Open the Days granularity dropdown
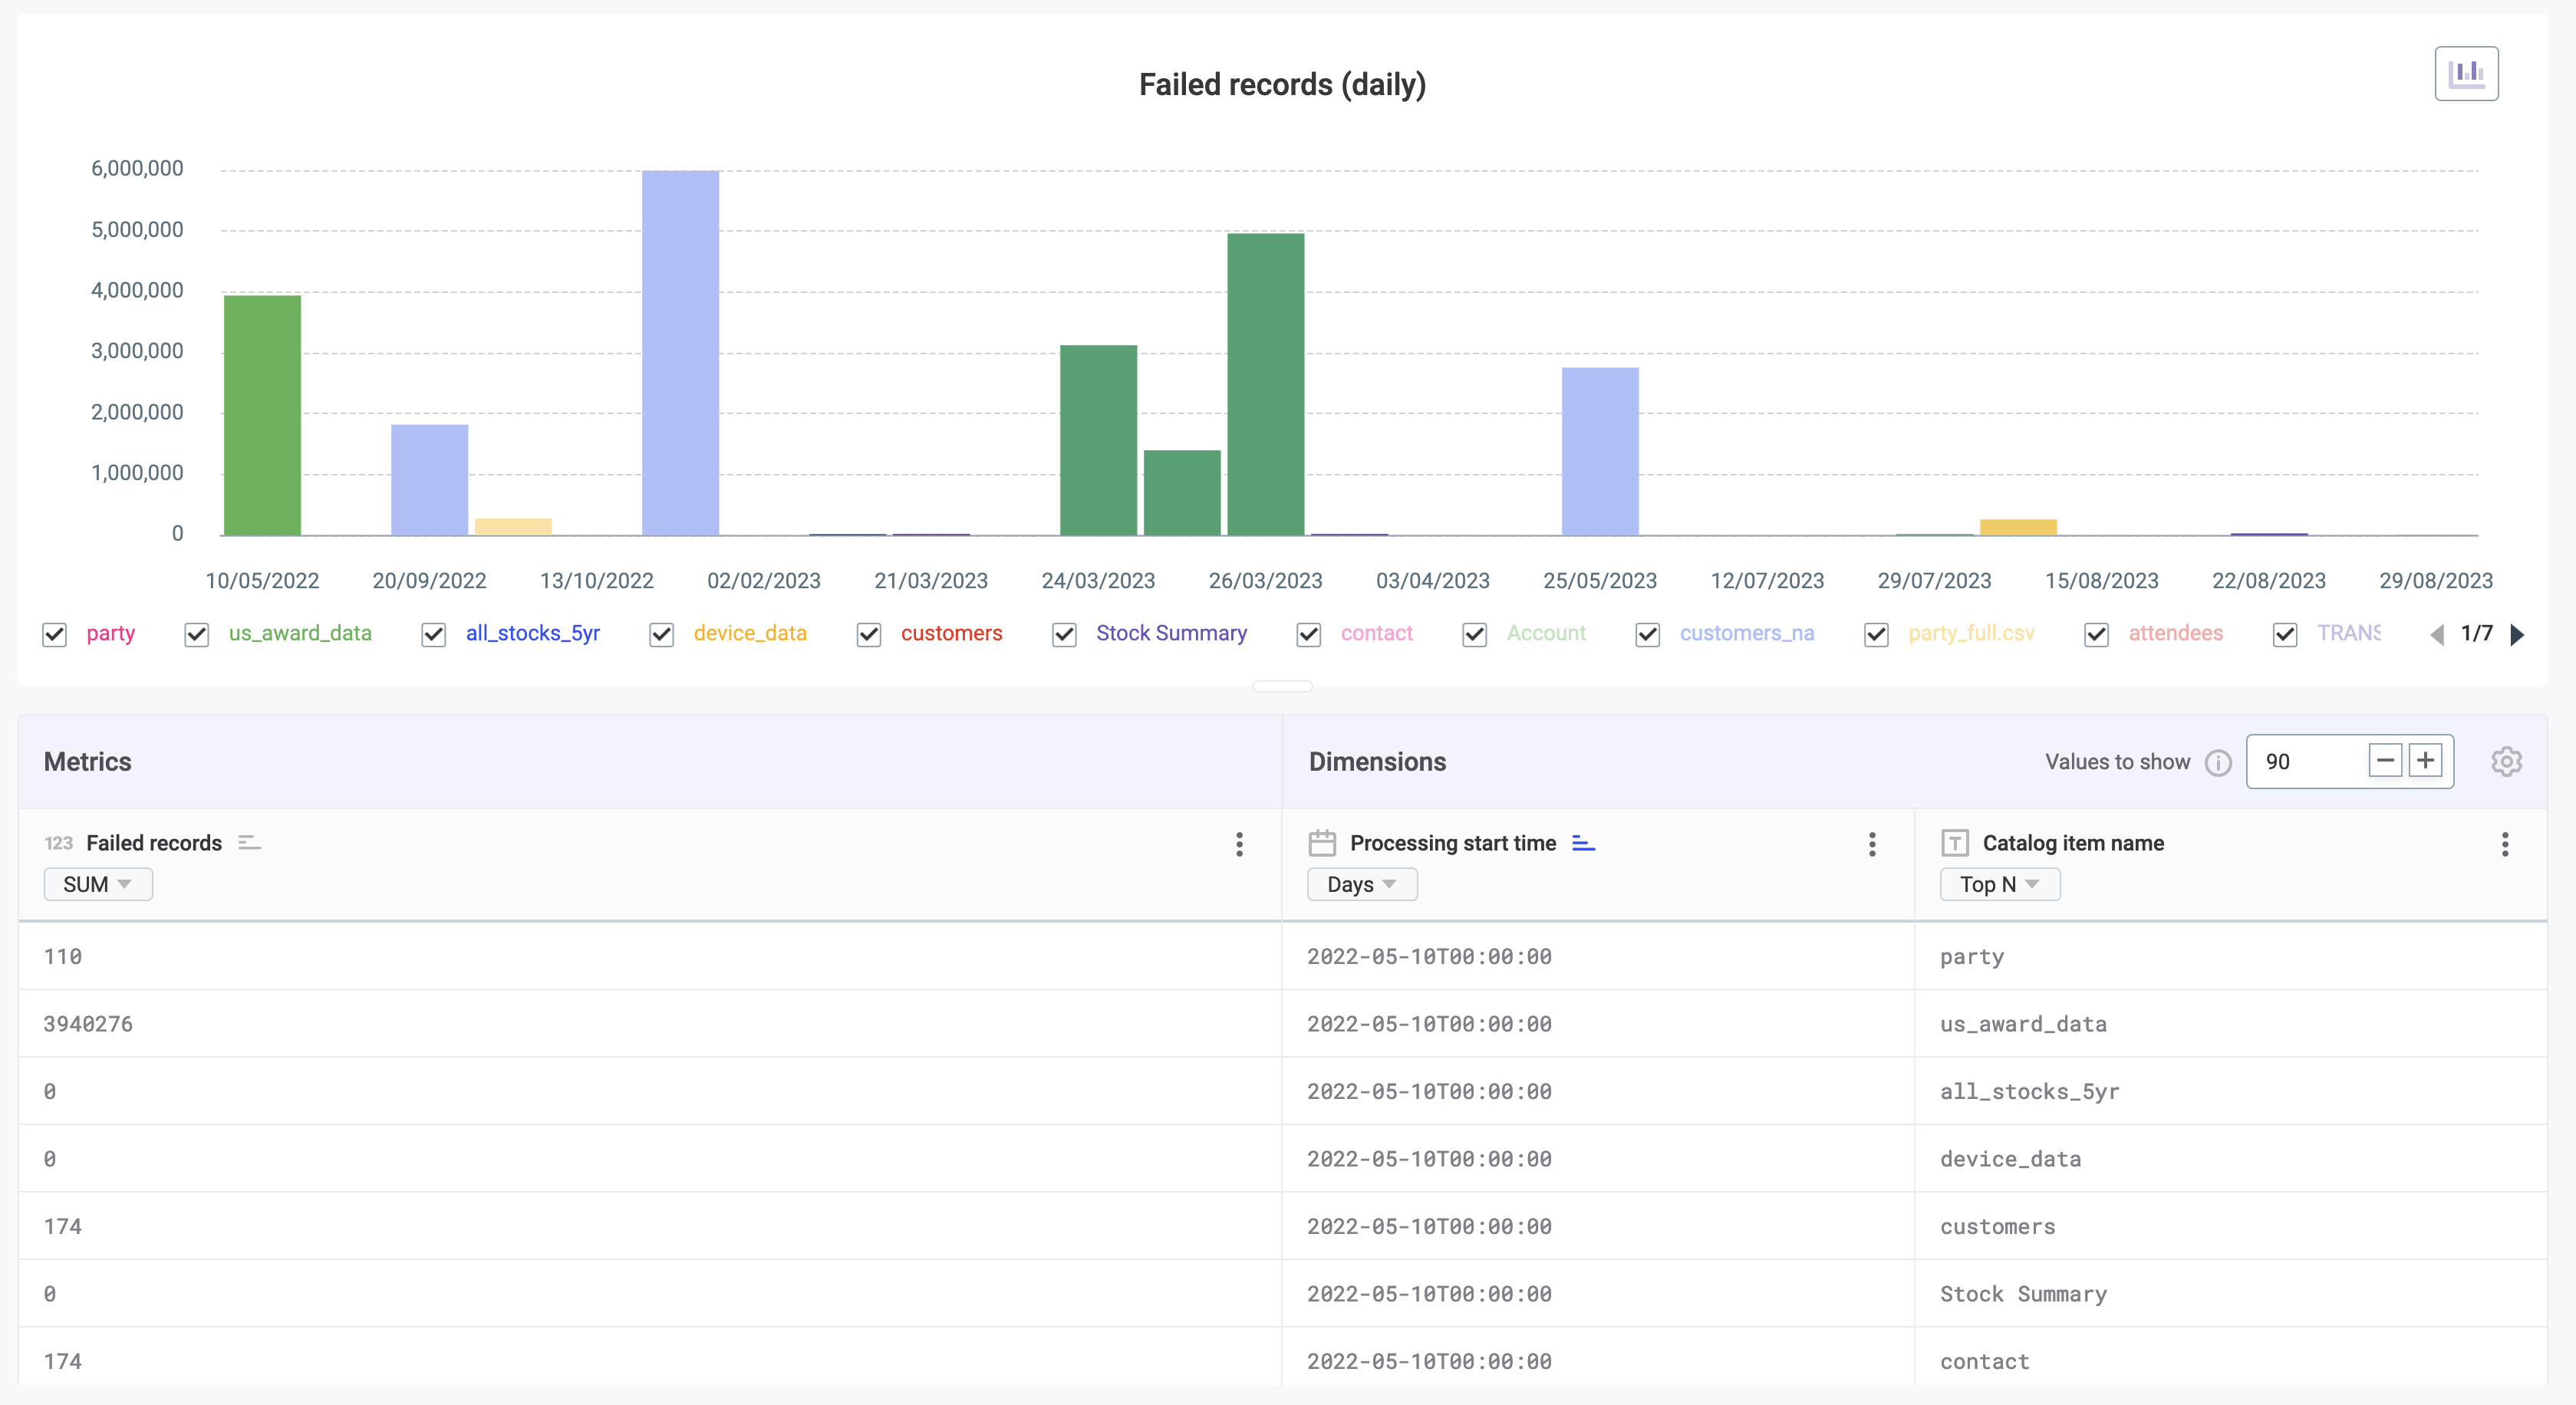The image size is (2576, 1405). click(1362, 884)
